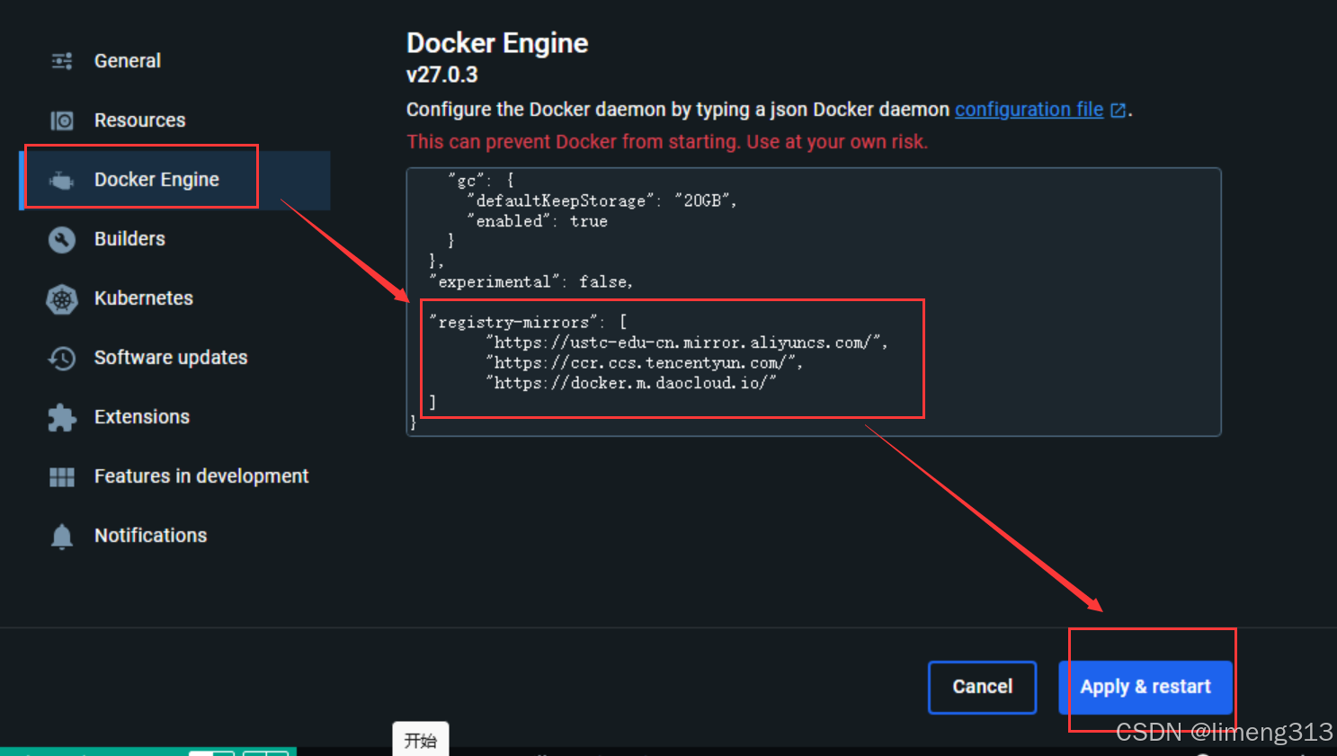Click the Software updates clock icon
This screenshot has height=756, width=1337.
(x=62, y=359)
